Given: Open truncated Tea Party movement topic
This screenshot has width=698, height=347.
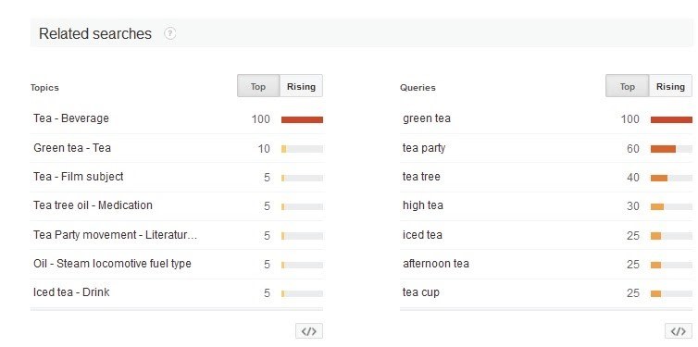Looking at the screenshot, I should click(x=115, y=235).
